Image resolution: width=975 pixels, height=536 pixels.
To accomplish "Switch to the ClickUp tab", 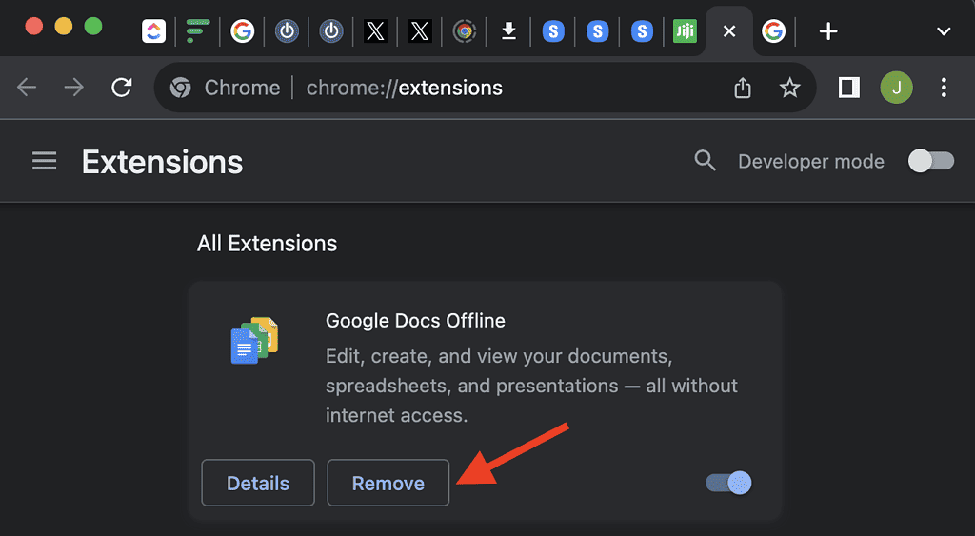I will [153, 31].
